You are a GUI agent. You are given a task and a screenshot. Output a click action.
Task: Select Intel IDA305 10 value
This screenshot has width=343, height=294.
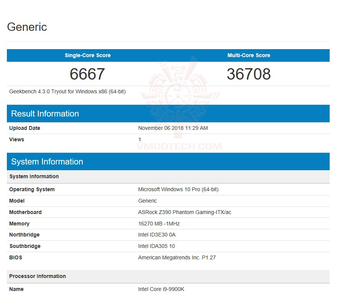tap(156, 246)
